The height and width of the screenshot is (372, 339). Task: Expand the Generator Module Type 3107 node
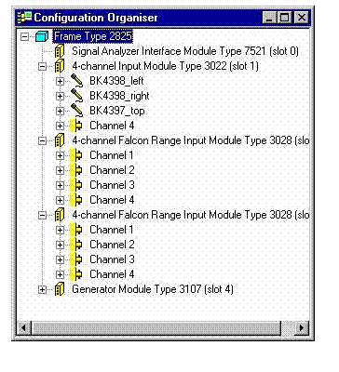click(x=42, y=289)
